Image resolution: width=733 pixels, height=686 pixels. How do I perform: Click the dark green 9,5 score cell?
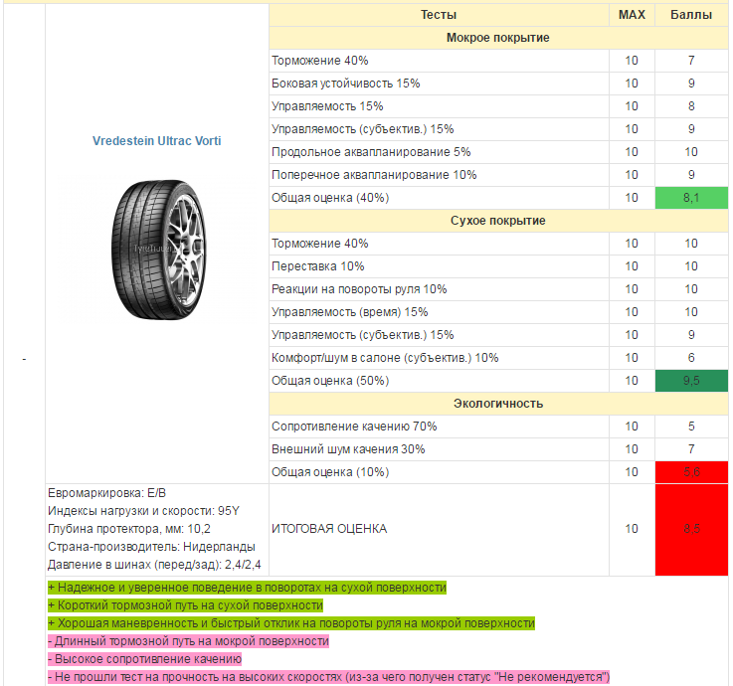690,381
